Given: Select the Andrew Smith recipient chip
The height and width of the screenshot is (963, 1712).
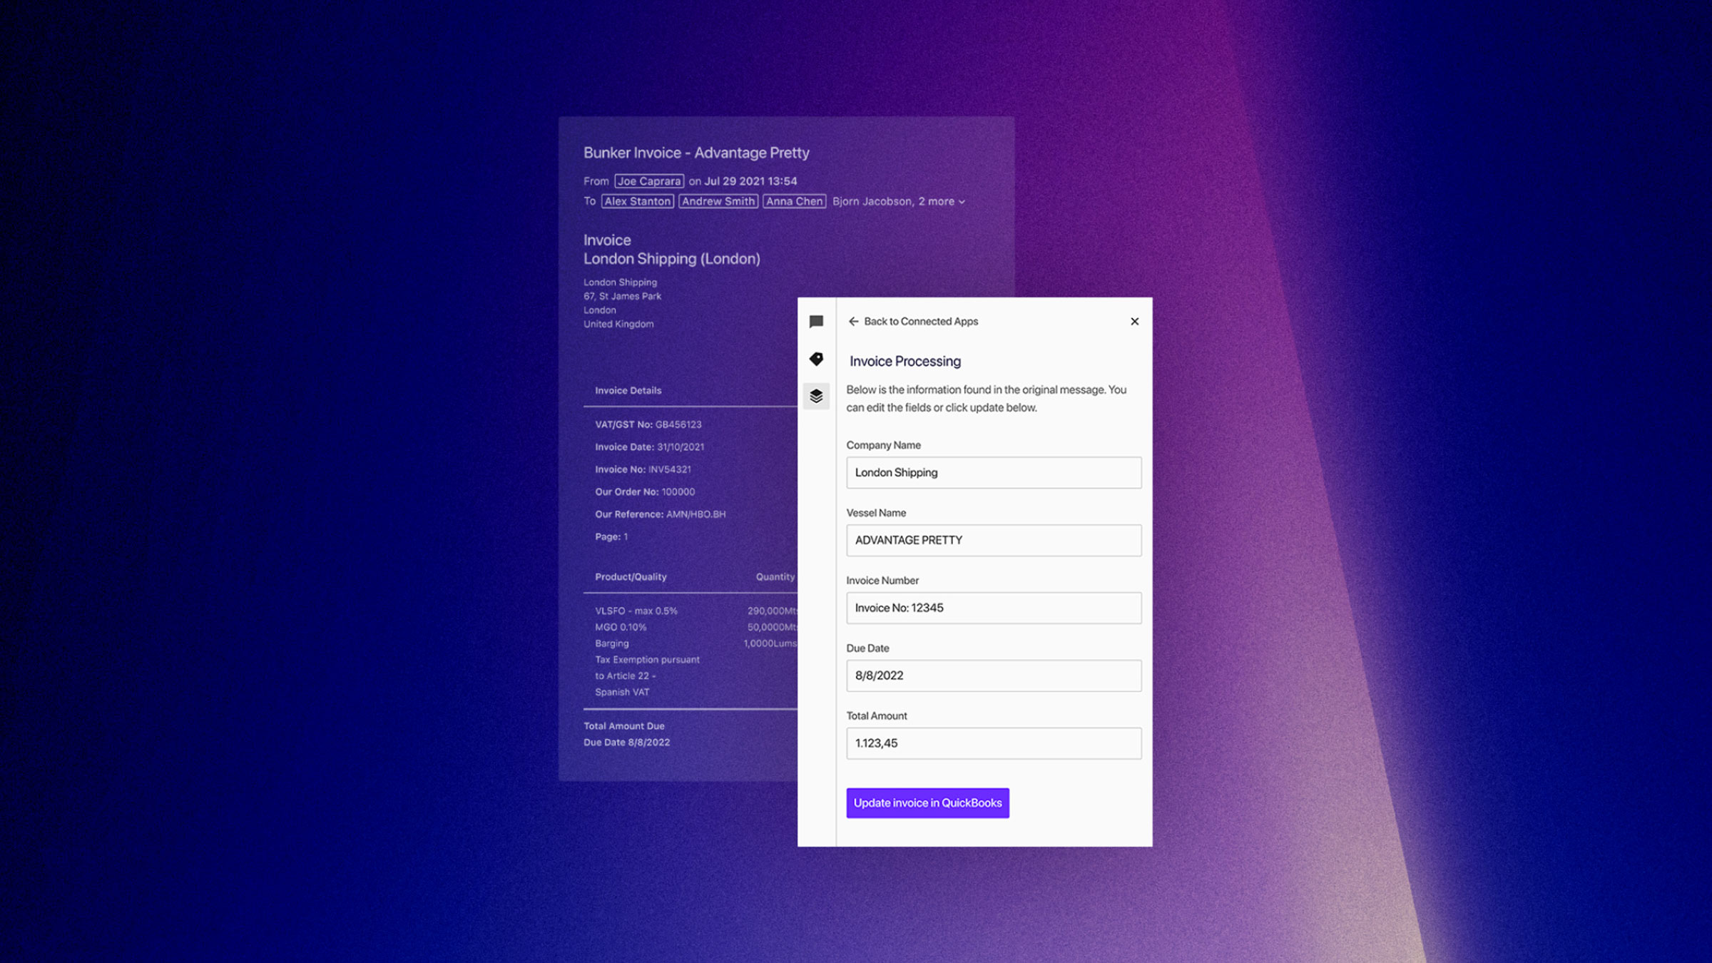Looking at the screenshot, I should [718, 202].
